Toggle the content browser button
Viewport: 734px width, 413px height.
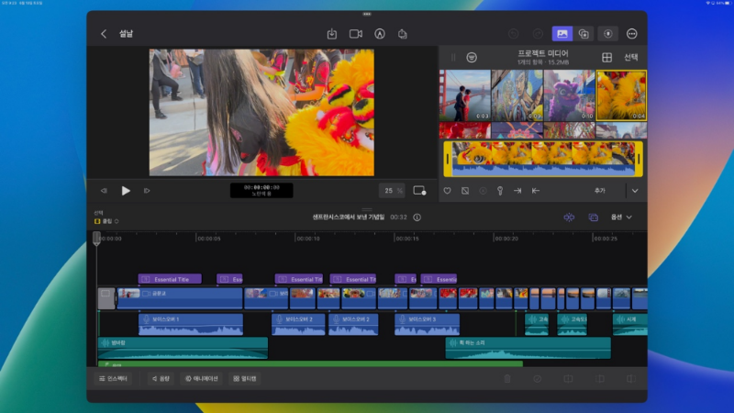pos(584,34)
